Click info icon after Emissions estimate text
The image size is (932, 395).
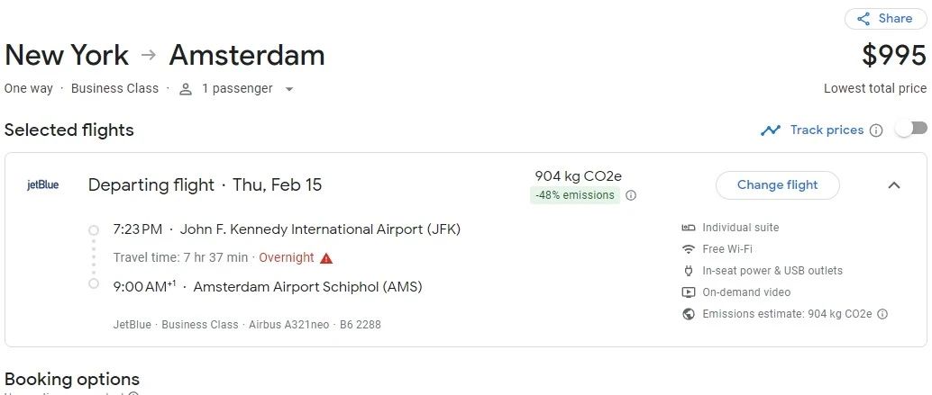tap(882, 314)
